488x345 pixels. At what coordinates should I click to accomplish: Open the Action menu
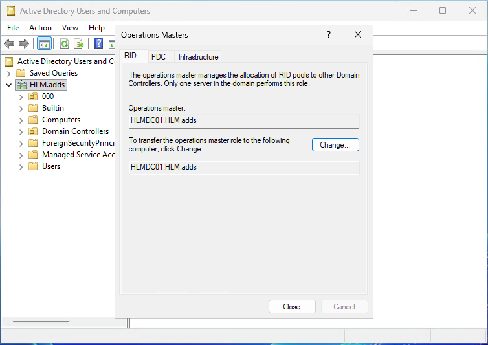[x=40, y=28]
